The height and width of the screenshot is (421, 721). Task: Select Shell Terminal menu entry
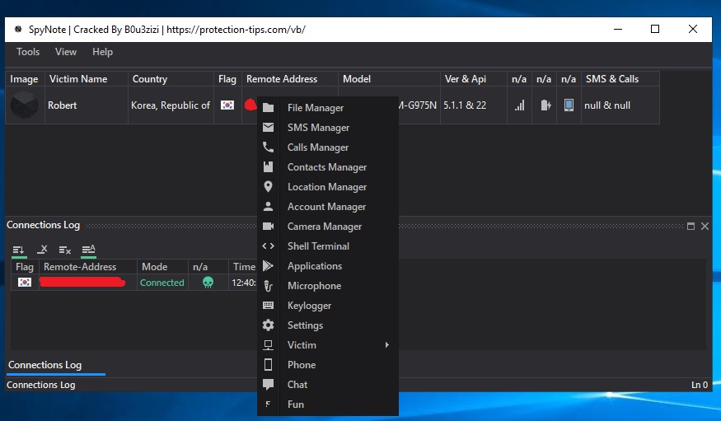[x=327, y=246]
